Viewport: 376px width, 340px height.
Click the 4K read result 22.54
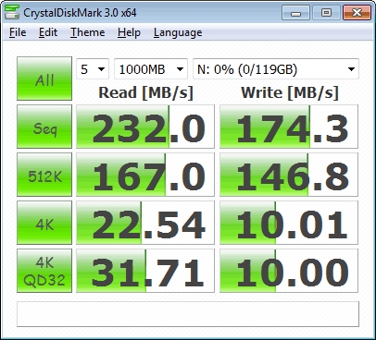(145, 223)
